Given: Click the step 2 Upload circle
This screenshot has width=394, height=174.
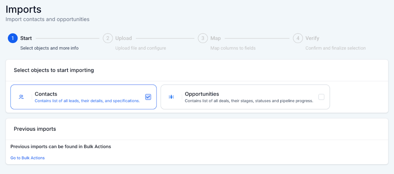Looking at the screenshot, I should click(108, 38).
